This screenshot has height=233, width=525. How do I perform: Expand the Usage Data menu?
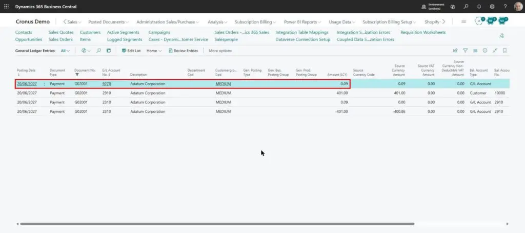click(x=342, y=22)
